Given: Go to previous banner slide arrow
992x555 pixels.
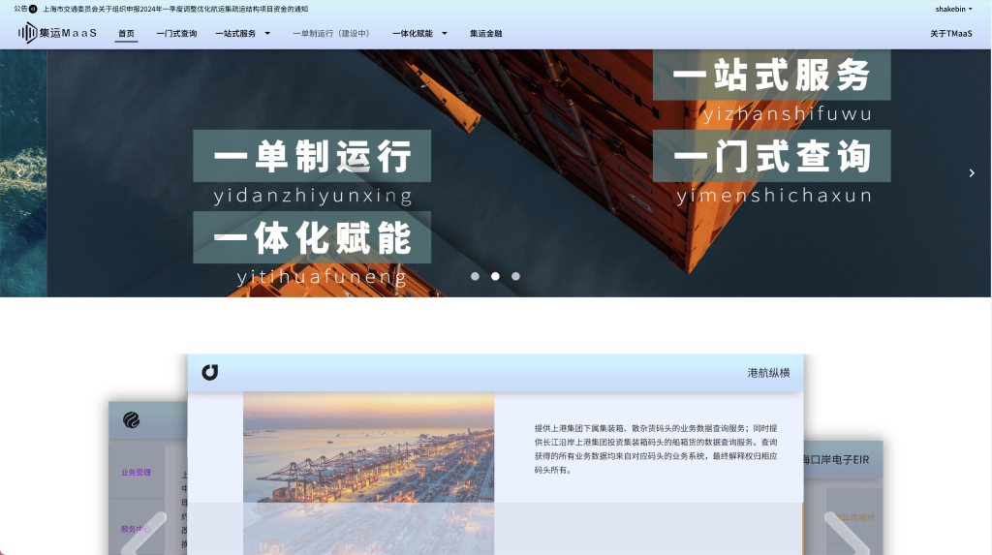Looking at the screenshot, I should pyautogui.click(x=19, y=172).
